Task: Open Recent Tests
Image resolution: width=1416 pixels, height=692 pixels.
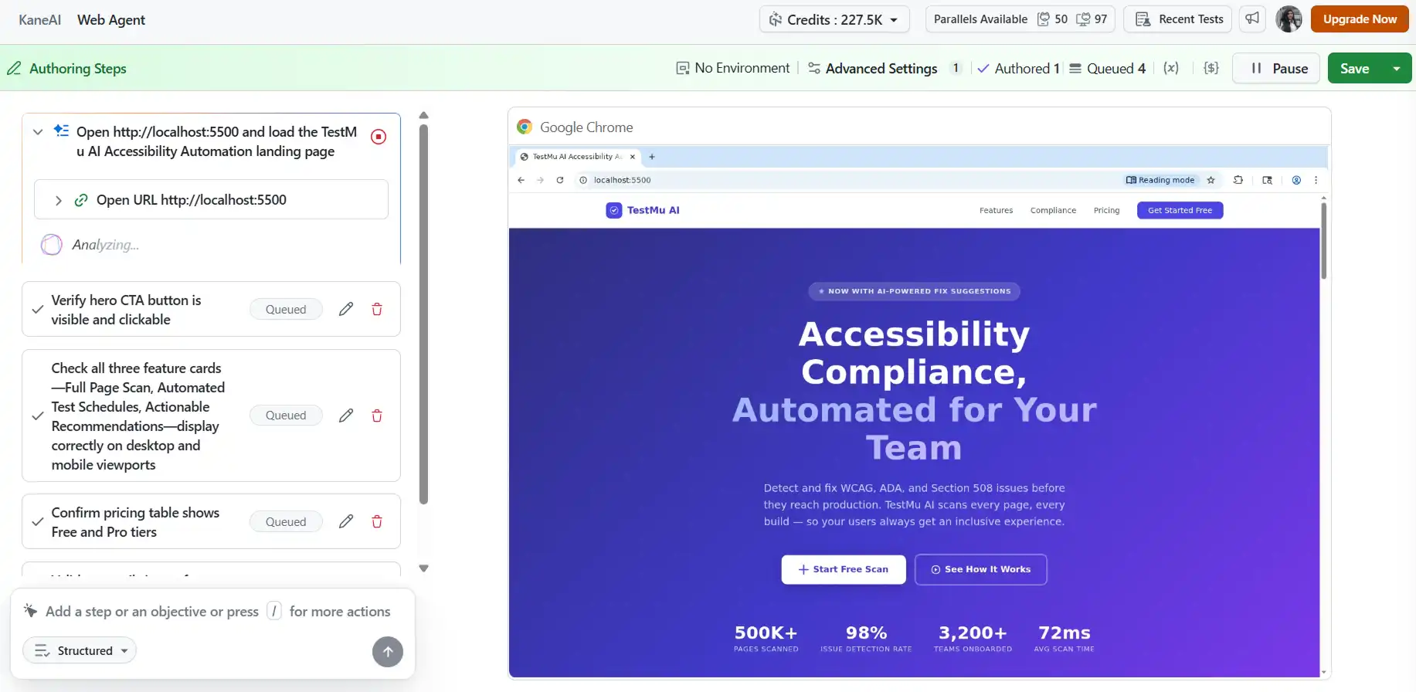Action: 1179,19
